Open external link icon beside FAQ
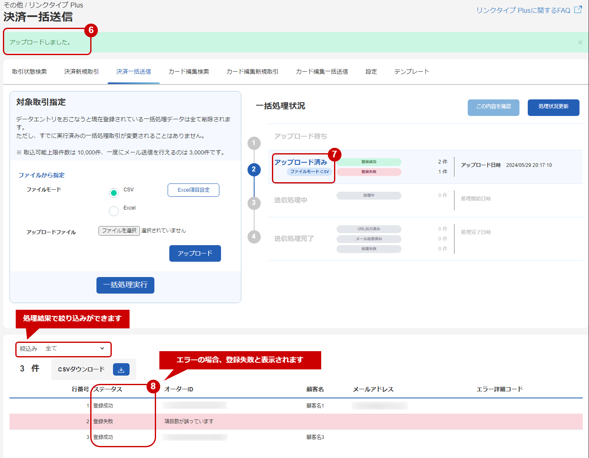 (578, 10)
